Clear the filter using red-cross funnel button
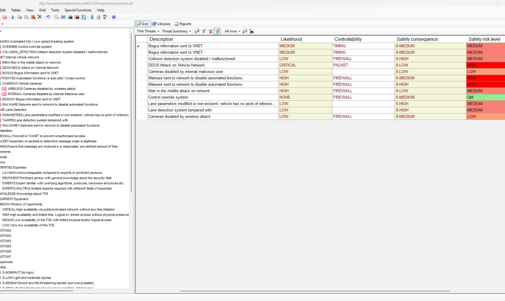The width and height of the screenshot is (505, 301). click(210, 31)
